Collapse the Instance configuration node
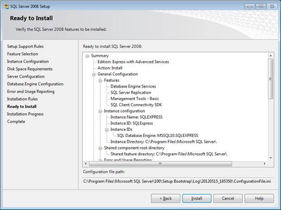The width and height of the screenshot is (281, 210). click(x=100, y=112)
